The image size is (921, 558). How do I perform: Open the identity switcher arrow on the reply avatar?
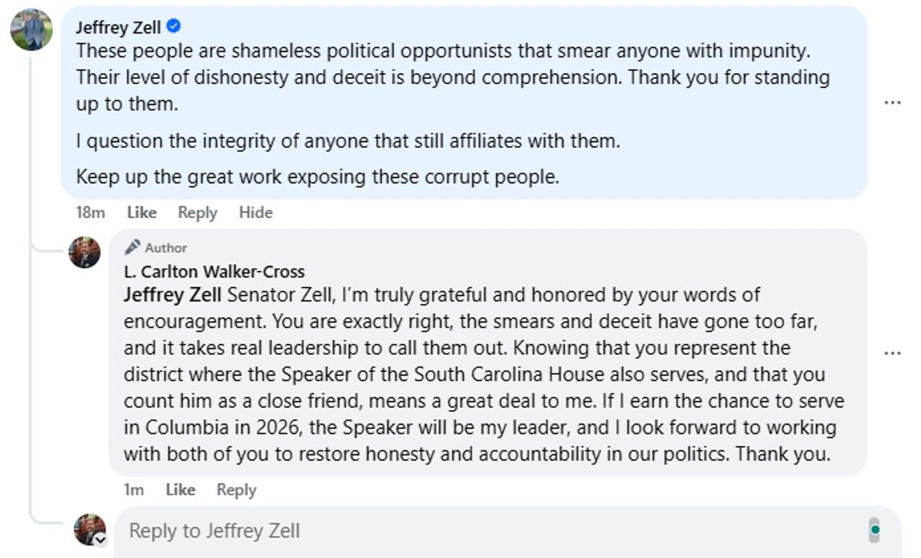tap(100, 540)
